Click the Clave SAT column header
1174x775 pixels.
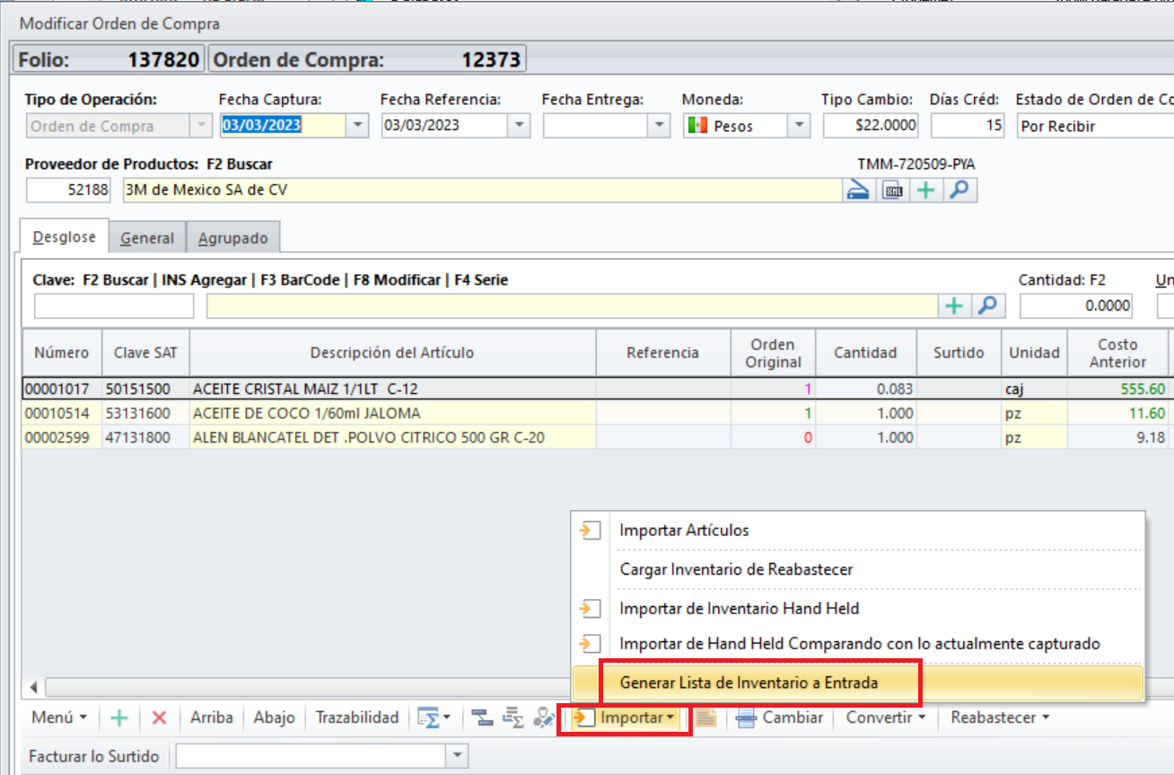tap(145, 353)
